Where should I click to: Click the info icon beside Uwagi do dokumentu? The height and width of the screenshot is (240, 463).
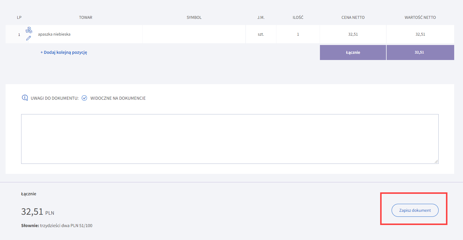tap(25, 98)
